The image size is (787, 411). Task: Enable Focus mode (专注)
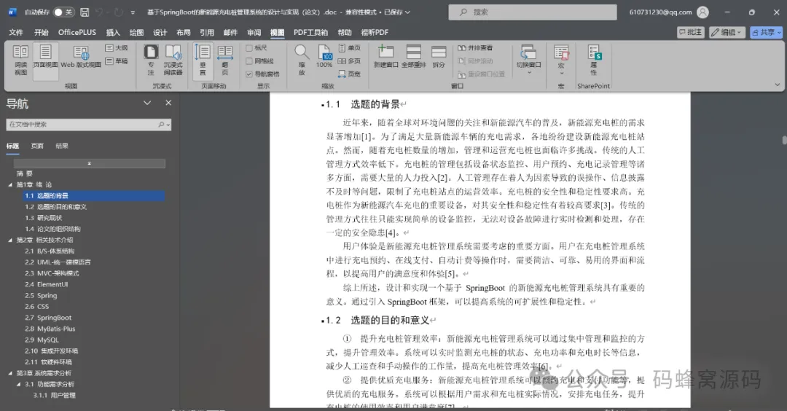151,60
